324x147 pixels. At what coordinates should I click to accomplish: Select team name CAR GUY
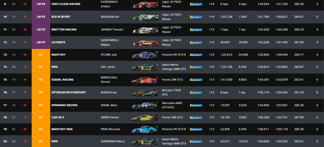(58, 117)
